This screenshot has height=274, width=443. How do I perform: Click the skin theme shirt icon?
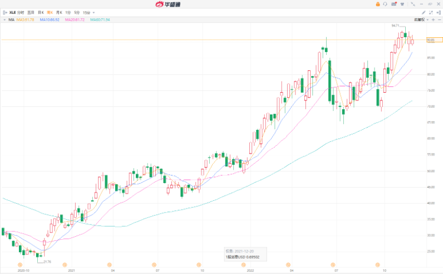click(401, 4)
